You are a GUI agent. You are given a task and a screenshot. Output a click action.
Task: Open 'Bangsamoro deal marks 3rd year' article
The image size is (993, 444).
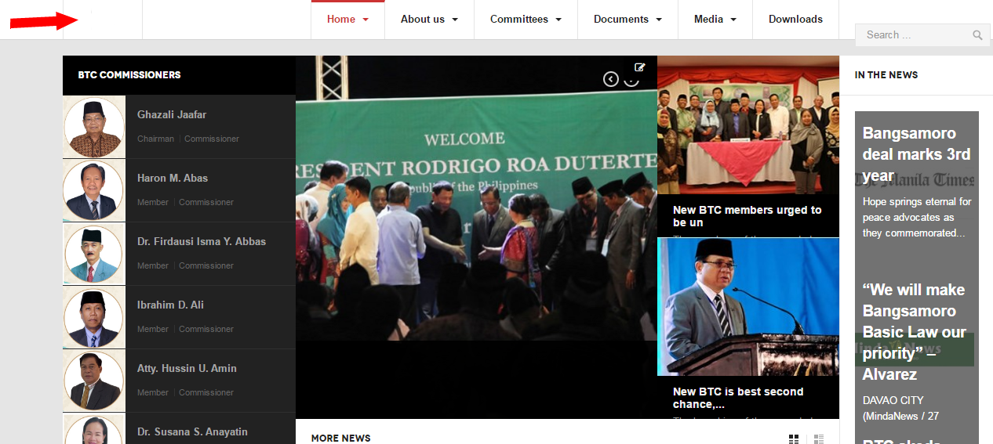coord(916,154)
